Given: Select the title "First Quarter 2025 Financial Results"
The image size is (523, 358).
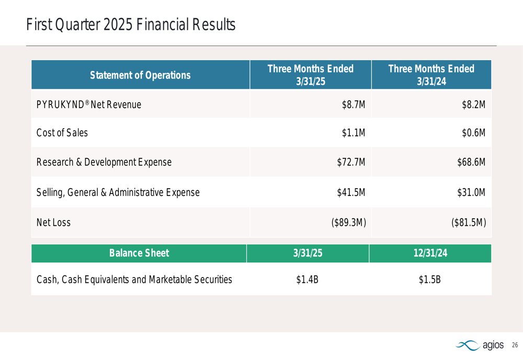Looking at the screenshot, I should click(x=131, y=25).
